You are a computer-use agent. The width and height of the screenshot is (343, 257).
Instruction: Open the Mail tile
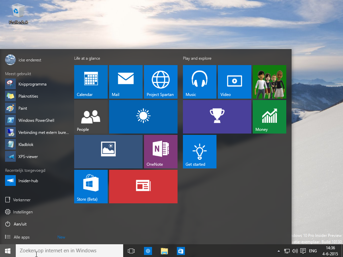tap(126, 82)
